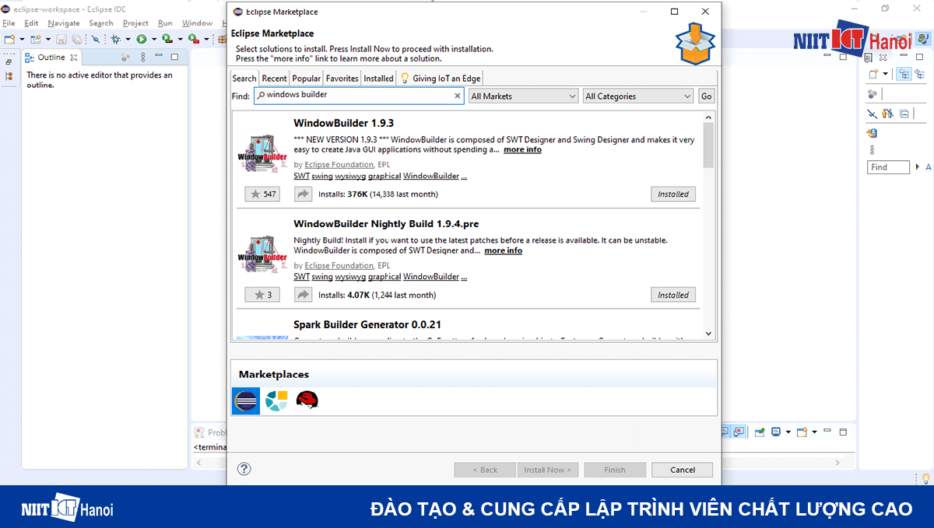Select the Red Hat marketplace icon
The height and width of the screenshot is (528, 934).
307,401
